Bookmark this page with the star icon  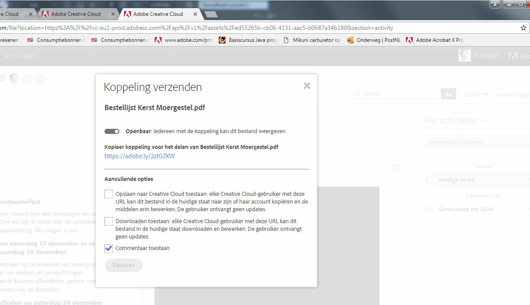coord(524,28)
